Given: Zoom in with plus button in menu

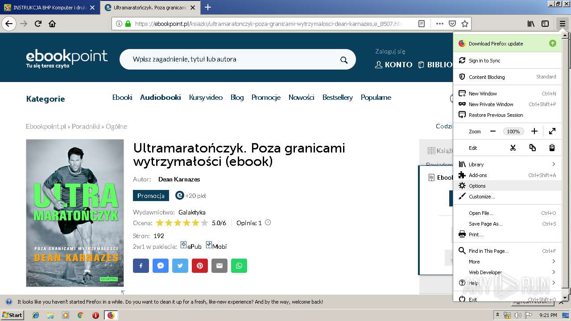Looking at the screenshot, I should click(534, 131).
